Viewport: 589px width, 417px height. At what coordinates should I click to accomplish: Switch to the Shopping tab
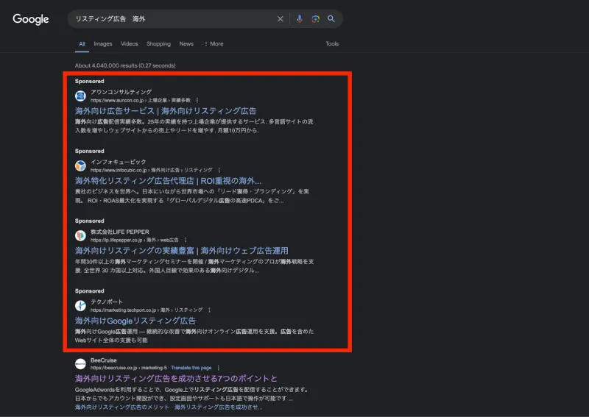[x=158, y=44]
